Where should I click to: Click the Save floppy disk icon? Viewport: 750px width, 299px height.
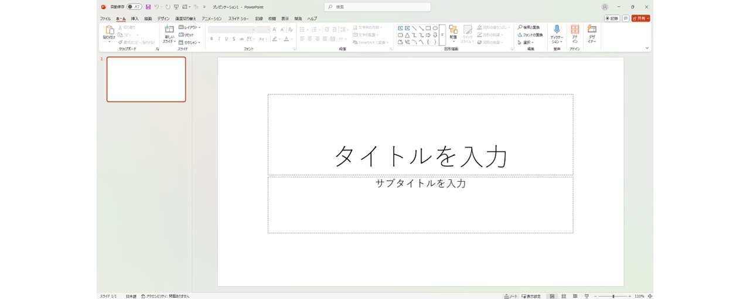(x=148, y=7)
